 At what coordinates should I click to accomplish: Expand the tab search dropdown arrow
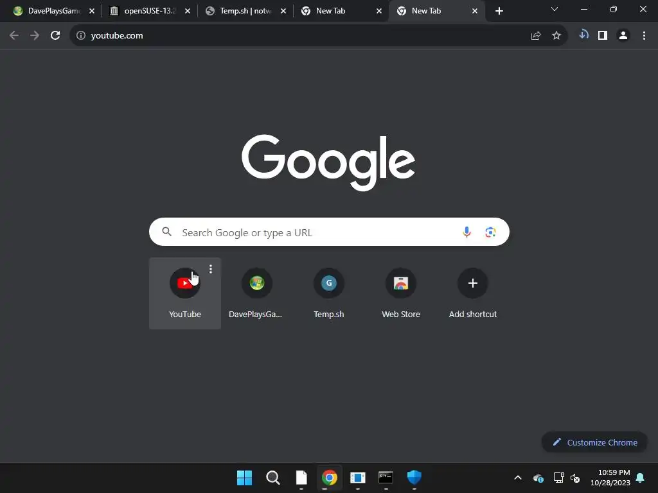(x=555, y=9)
